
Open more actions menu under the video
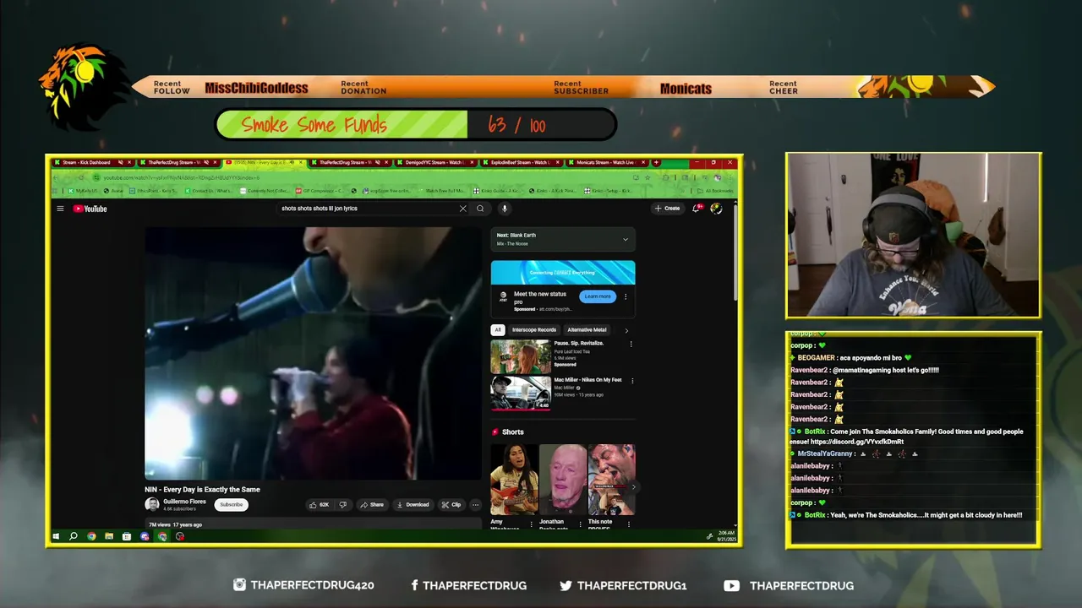pyautogui.click(x=475, y=505)
